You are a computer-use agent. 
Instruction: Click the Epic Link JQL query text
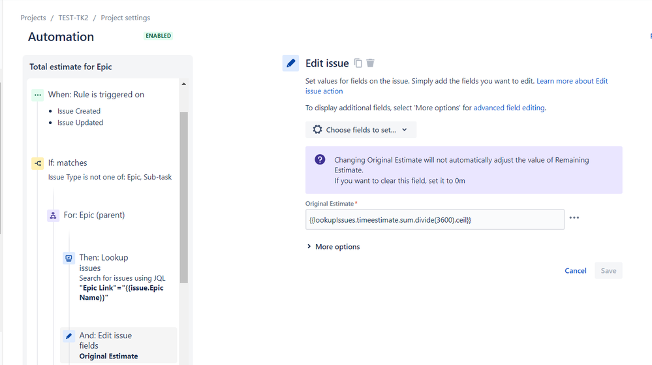[121, 293]
